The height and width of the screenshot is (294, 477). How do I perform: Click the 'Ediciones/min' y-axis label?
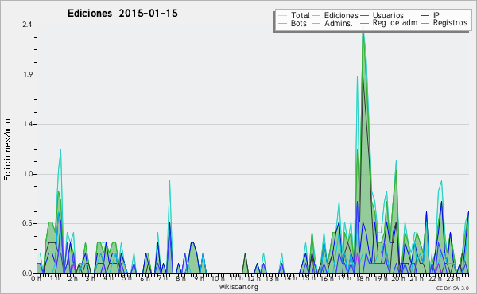click(x=7, y=149)
